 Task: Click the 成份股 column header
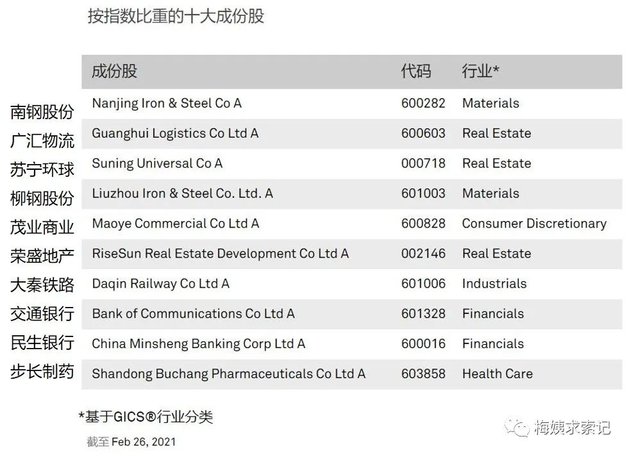114,71
